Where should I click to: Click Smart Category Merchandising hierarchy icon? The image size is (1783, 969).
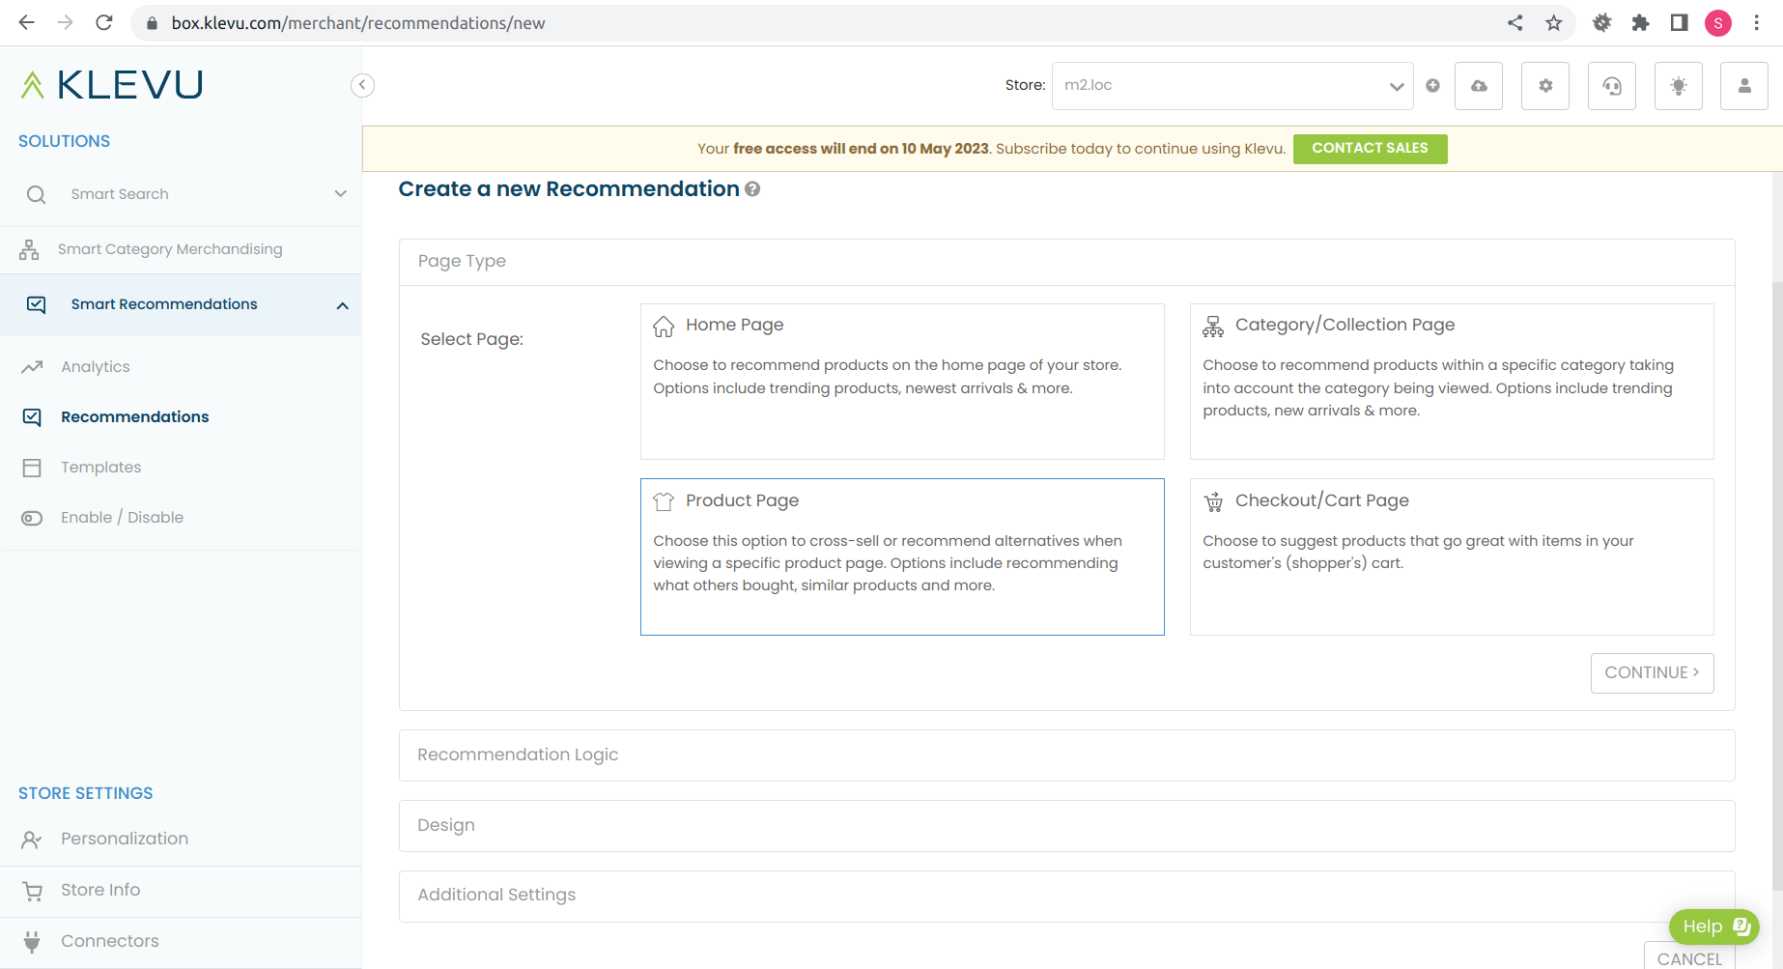point(29,249)
